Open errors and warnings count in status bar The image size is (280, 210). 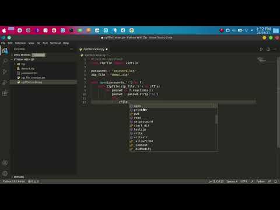point(33,181)
